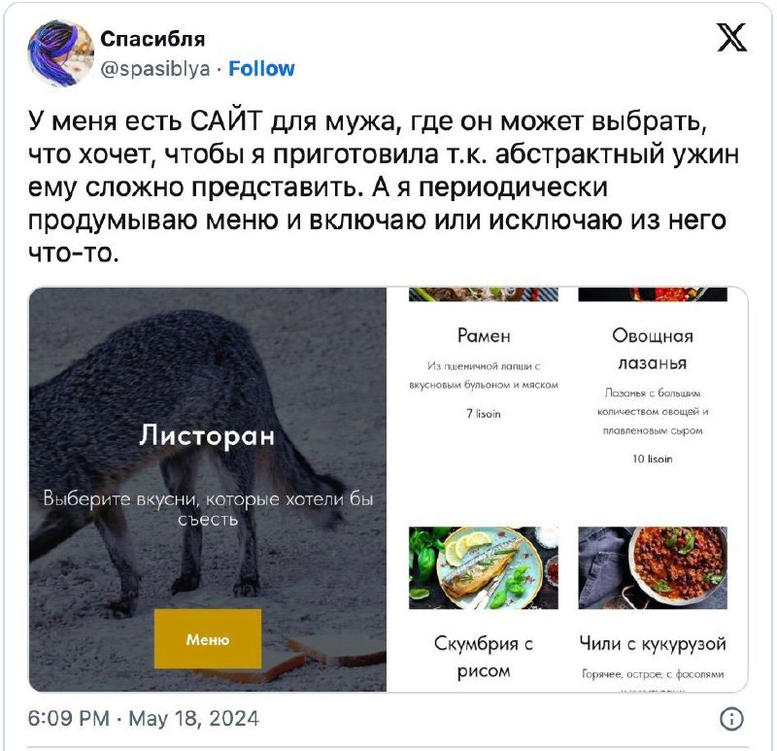Click the Скумбрия с рисом title

pyautogui.click(x=483, y=657)
